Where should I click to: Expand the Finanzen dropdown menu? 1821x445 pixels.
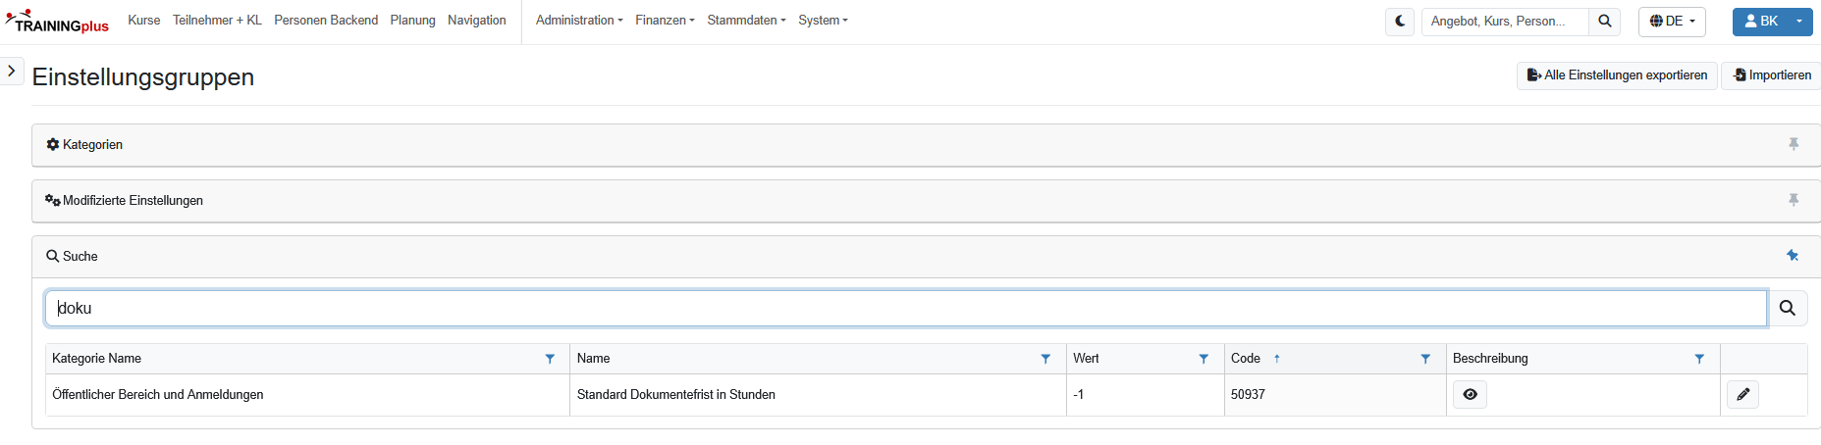[665, 21]
